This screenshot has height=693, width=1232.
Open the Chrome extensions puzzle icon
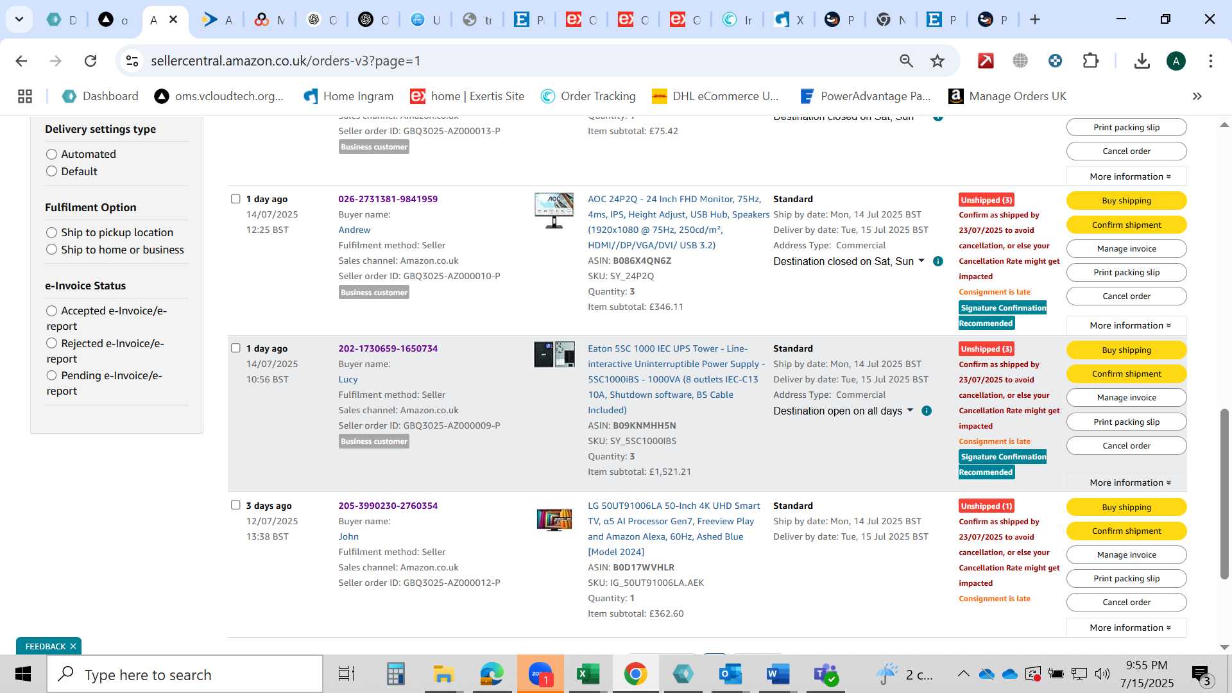coord(1090,61)
